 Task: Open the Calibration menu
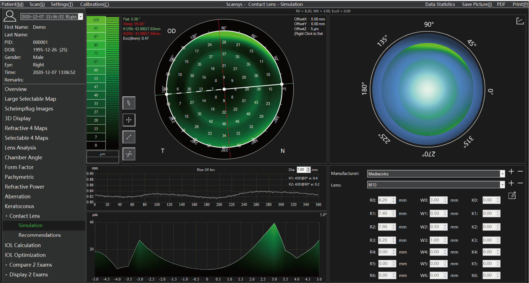(95, 4)
